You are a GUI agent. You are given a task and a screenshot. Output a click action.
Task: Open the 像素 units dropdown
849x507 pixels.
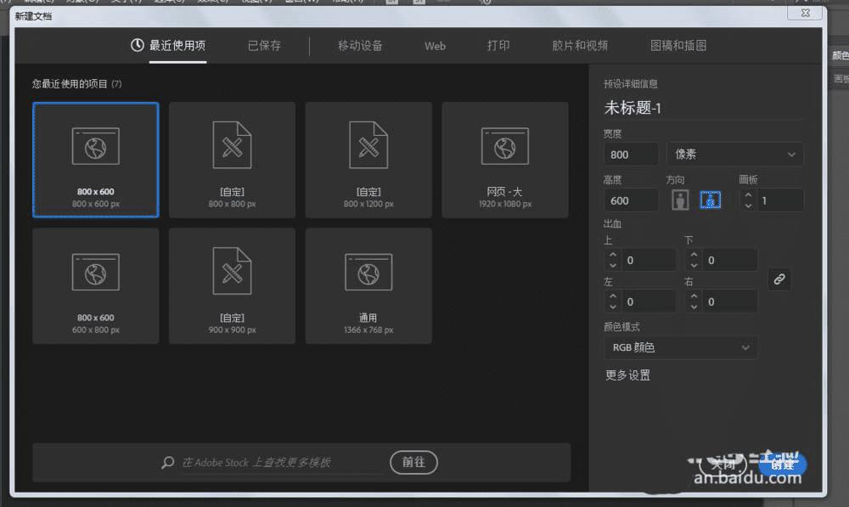pyautogui.click(x=734, y=155)
